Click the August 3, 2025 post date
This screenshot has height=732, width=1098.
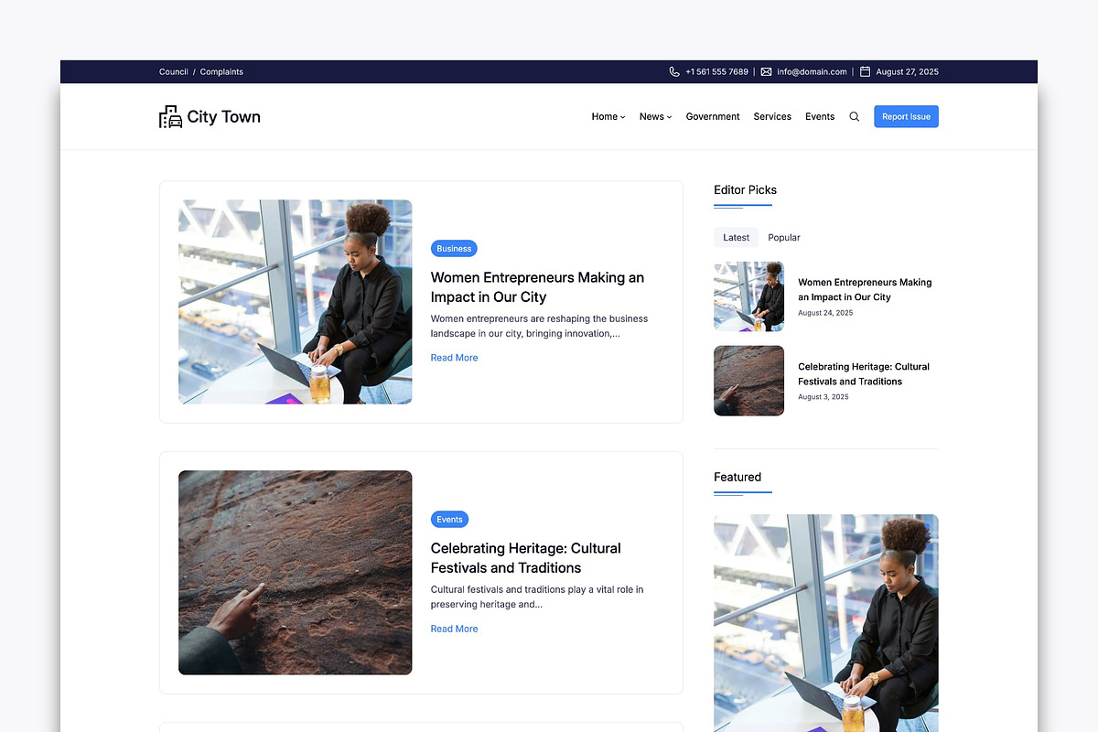[823, 397]
